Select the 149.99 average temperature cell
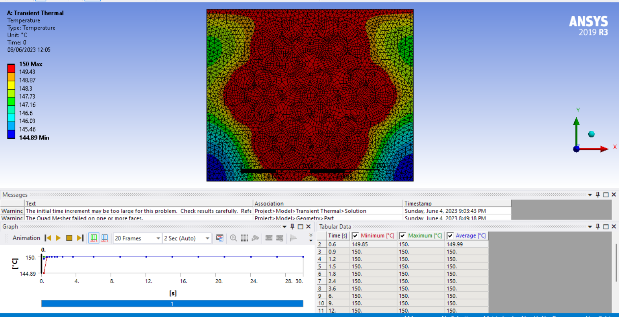Image resolution: width=619 pixels, height=317 pixels. pyautogui.click(x=467, y=244)
